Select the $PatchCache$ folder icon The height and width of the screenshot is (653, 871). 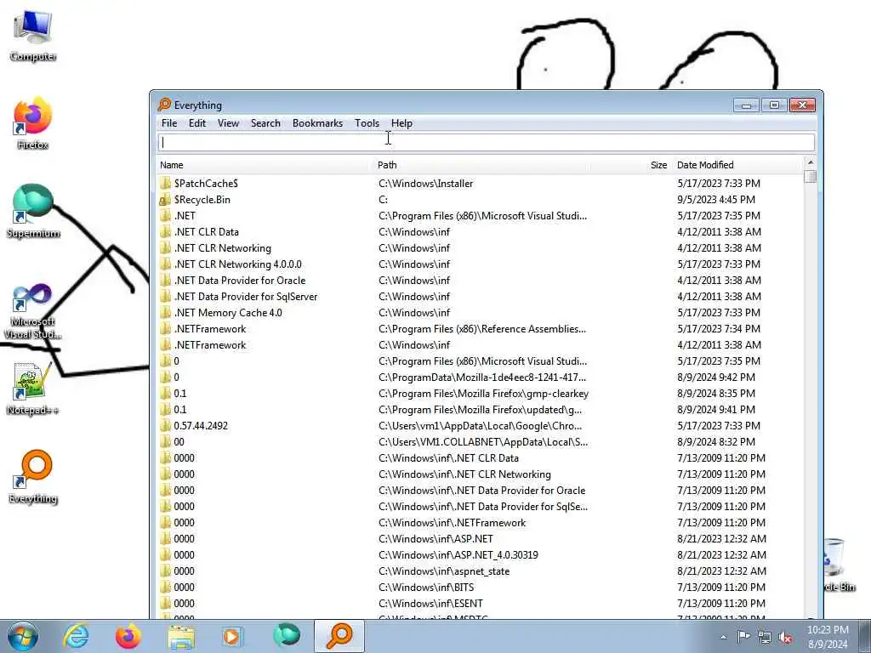pos(165,184)
